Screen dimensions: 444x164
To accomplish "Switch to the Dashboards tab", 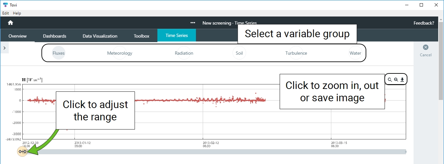I will pos(54,36).
